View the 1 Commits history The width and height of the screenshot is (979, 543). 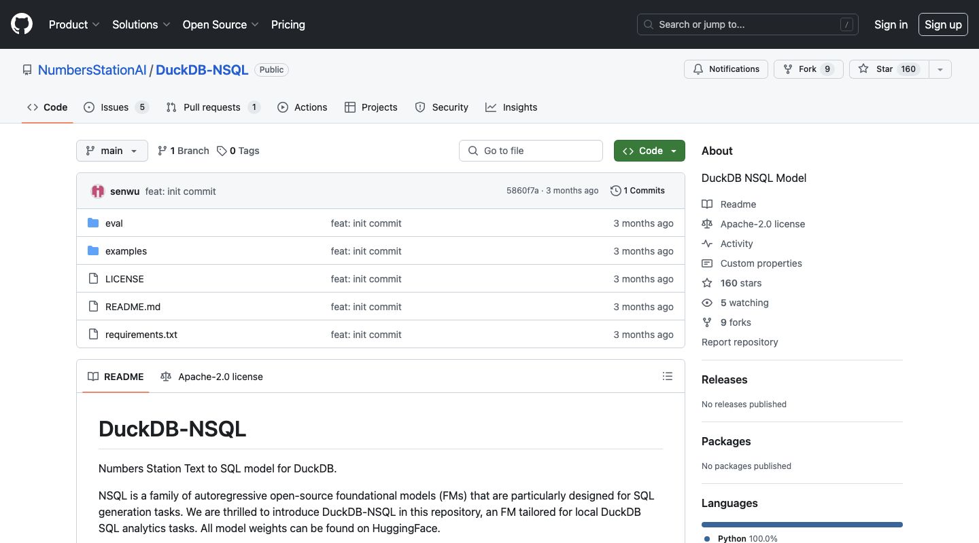coord(638,191)
